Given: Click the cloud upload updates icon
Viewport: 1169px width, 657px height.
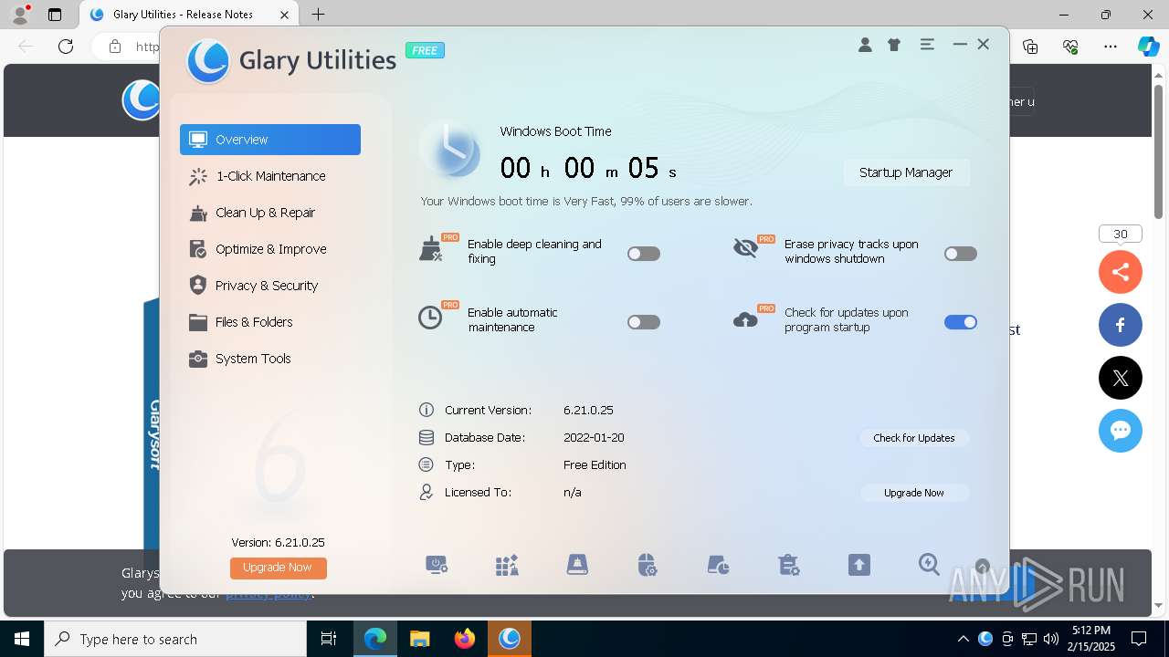Looking at the screenshot, I should coord(745,319).
